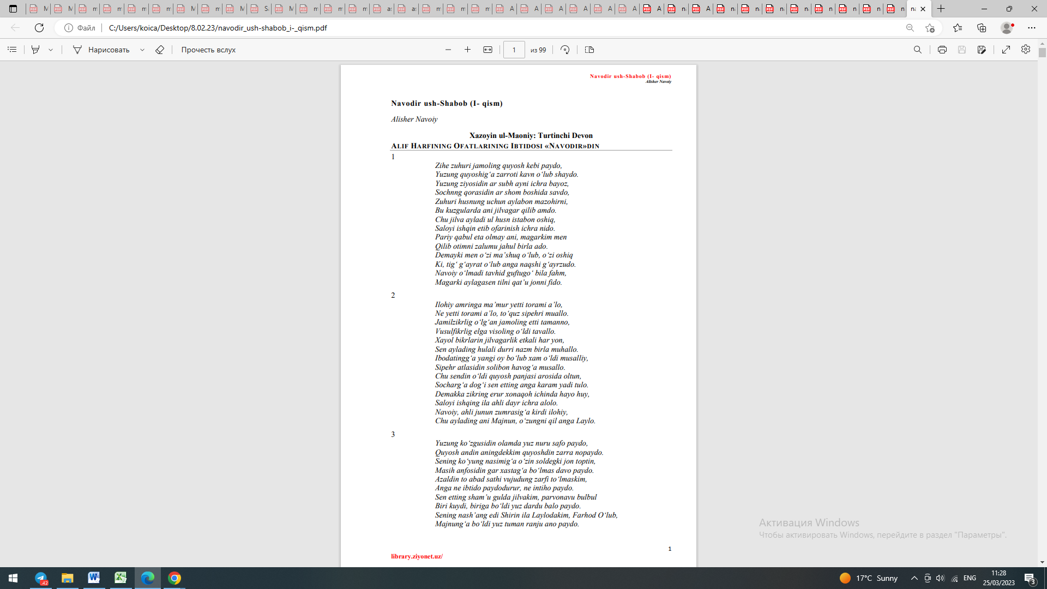
Task: Click heading Xazoyin ul-Maoniy: Turtinchi Devon
Action: coord(531,135)
